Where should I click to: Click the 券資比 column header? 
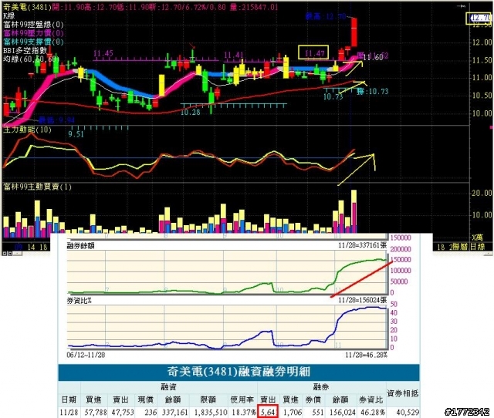pyautogui.click(x=370, y=399)
